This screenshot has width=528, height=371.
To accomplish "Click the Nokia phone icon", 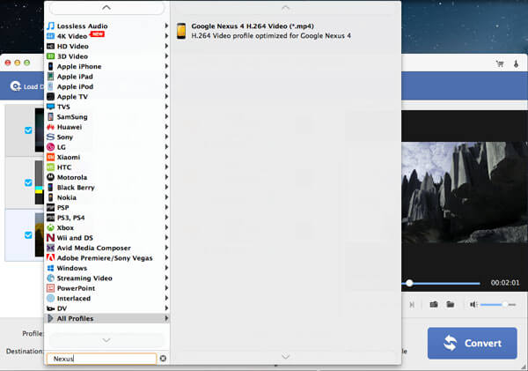I will click(50, 197).
